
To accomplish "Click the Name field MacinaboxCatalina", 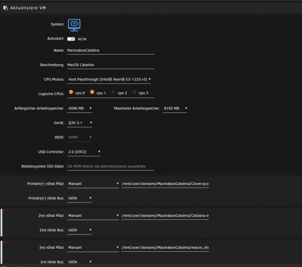I will (x=111, y=51).
